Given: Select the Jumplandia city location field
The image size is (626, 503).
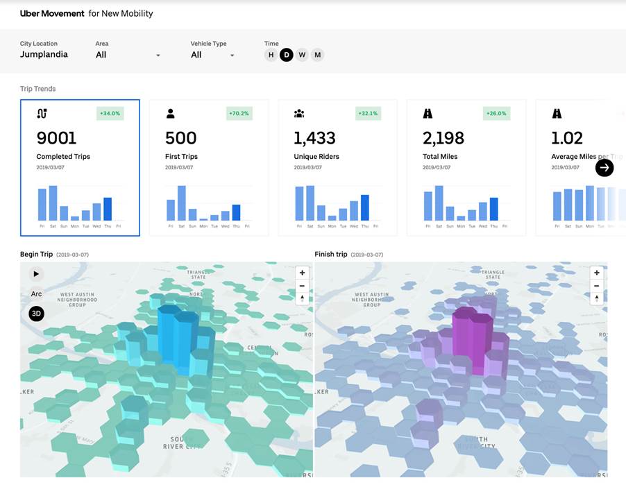Looking at the screenshot, I should (44, 54).
